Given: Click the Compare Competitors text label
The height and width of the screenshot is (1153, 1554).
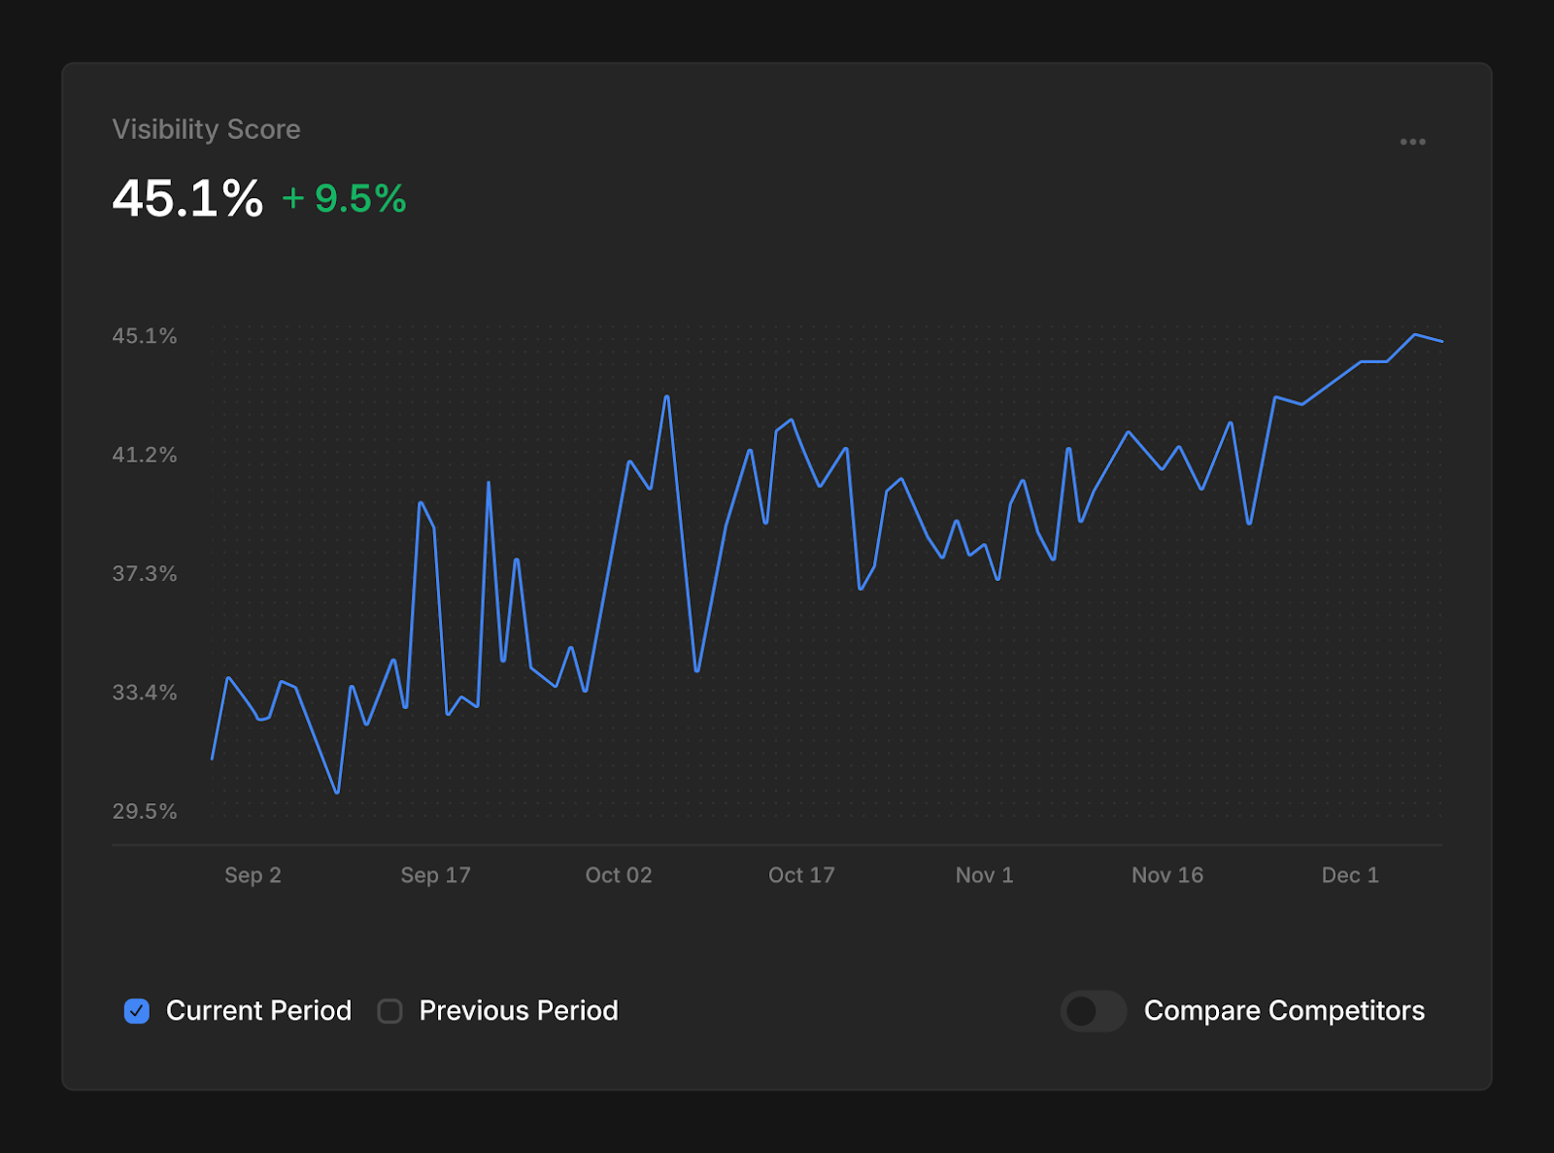Looking at the screenshot, I should coord(1284,1010).
